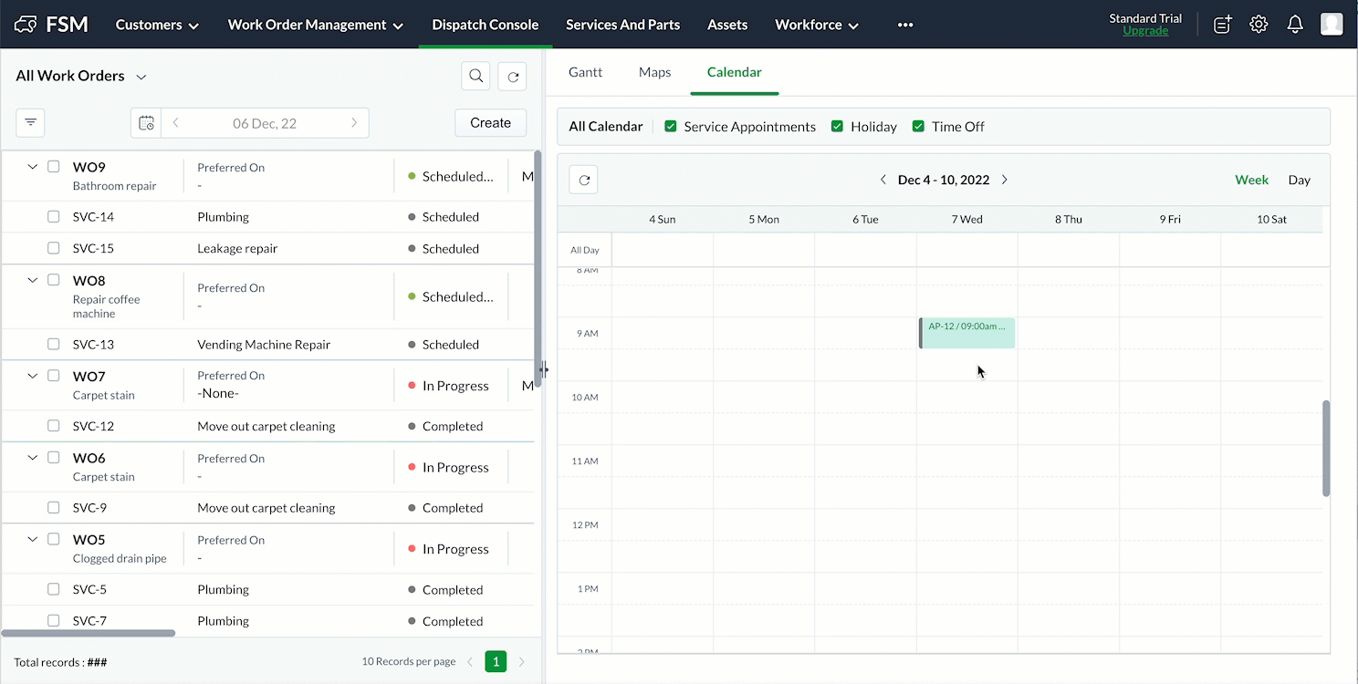This screenshot has width=1358, height=684.
Task: Open the Services And Parts menu
Action: coord(622,25)
